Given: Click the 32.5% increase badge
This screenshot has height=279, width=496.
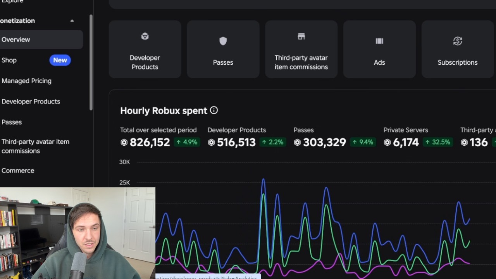Looking at the screenshot, I should (x=438, y=142).
